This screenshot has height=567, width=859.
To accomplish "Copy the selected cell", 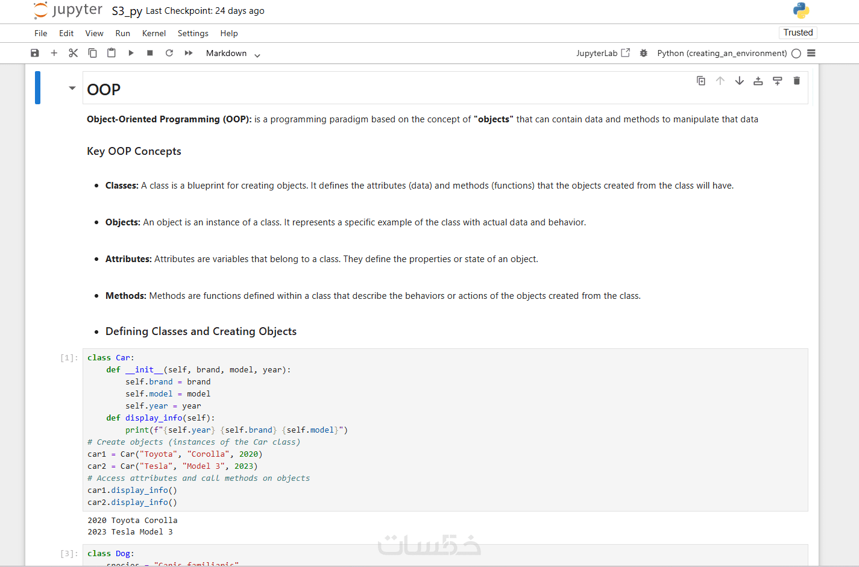I will [92, 53].
